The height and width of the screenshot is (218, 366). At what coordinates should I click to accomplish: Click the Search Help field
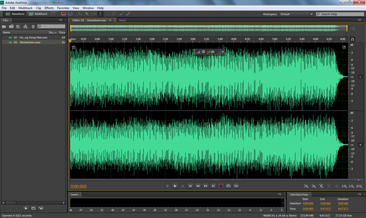coord(340,14)
